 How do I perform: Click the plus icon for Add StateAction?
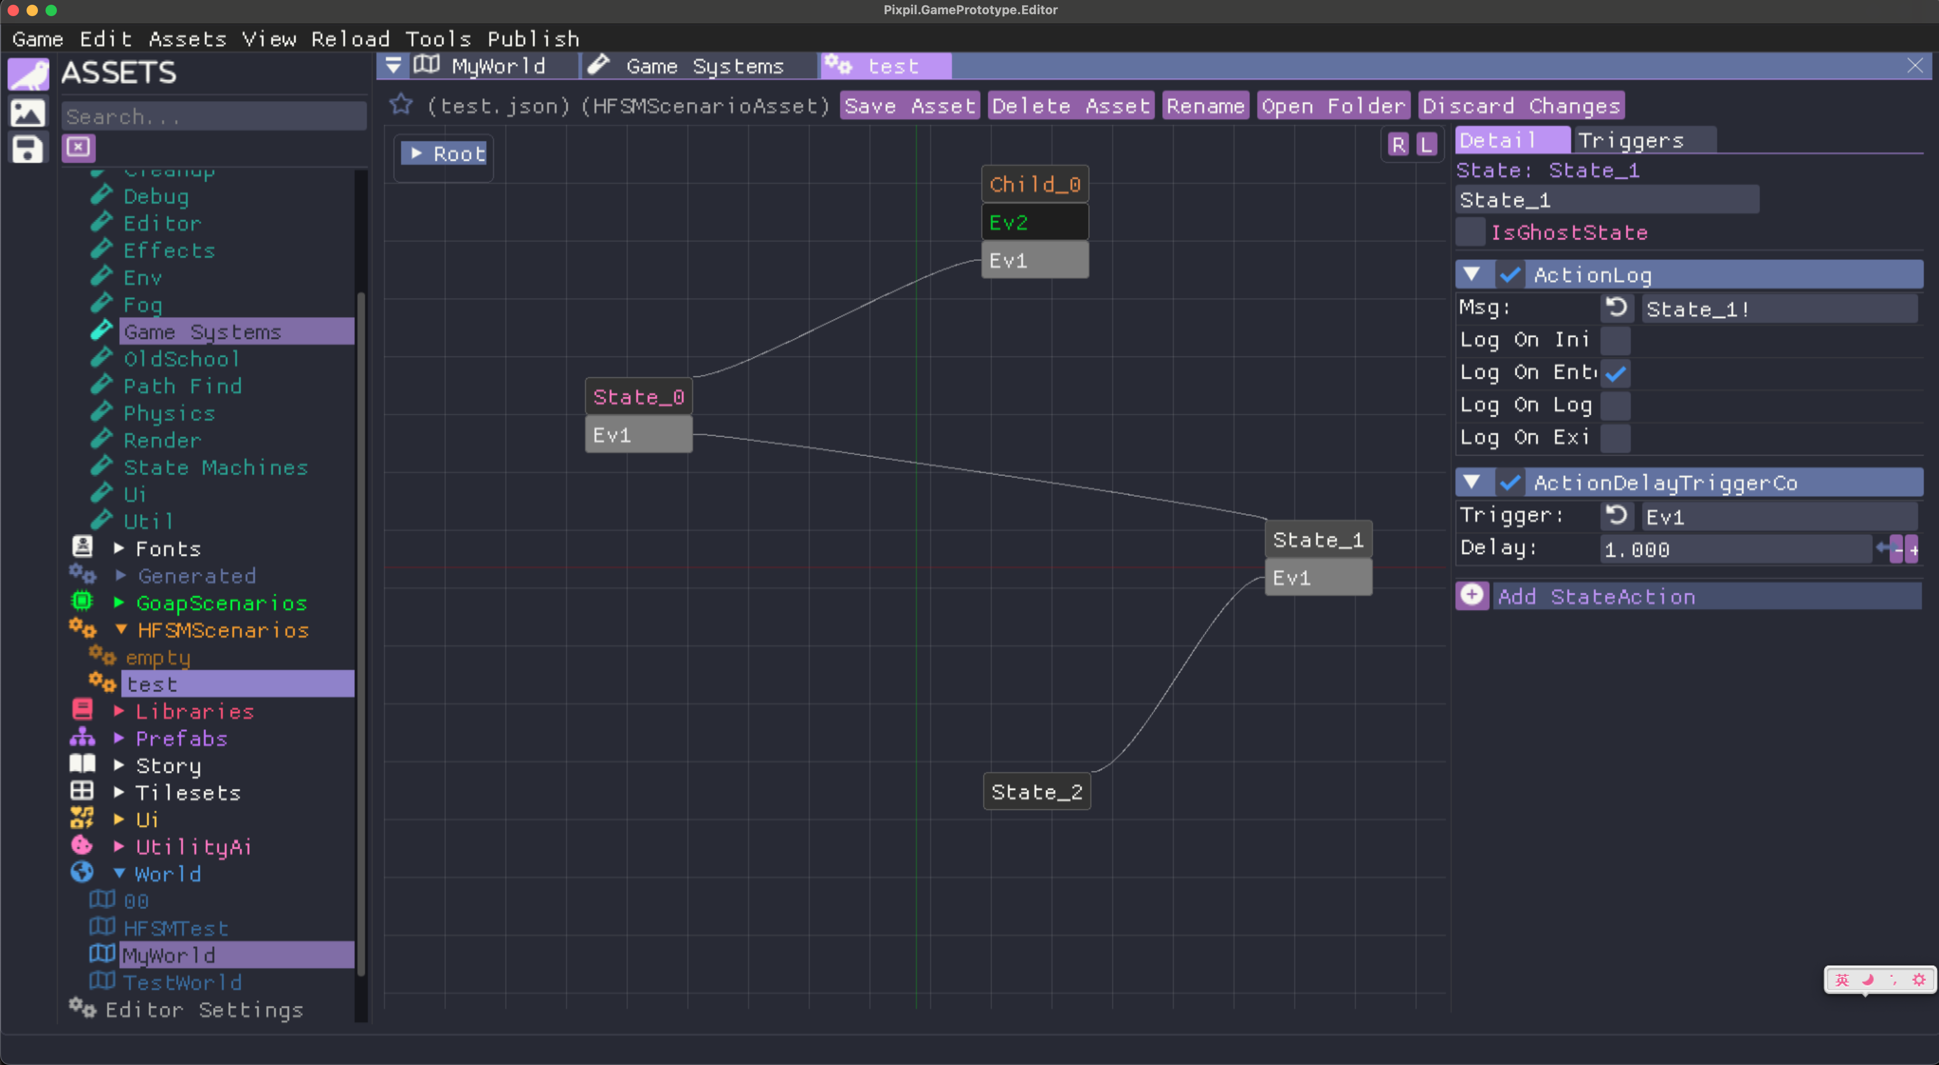coord(1472,596)
